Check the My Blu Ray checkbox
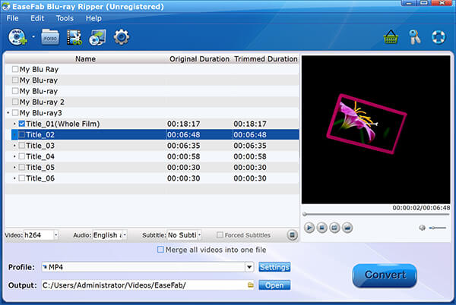Screen dimensions: 456x305 coord(15,69)
